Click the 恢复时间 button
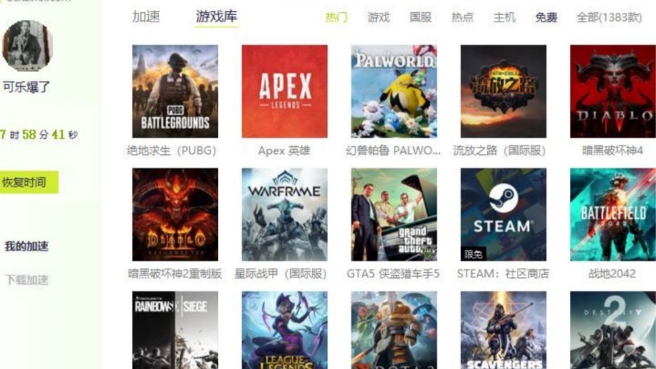Image resolution: width=656 pixels, height=369 pixels. tap(26, 182)
